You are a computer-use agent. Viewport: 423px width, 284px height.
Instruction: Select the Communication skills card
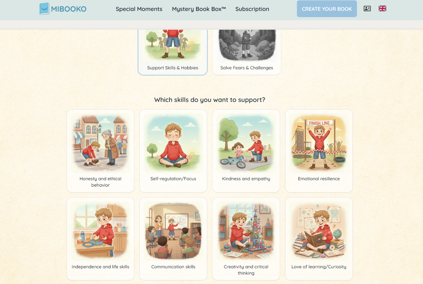[x=173, y=239]
